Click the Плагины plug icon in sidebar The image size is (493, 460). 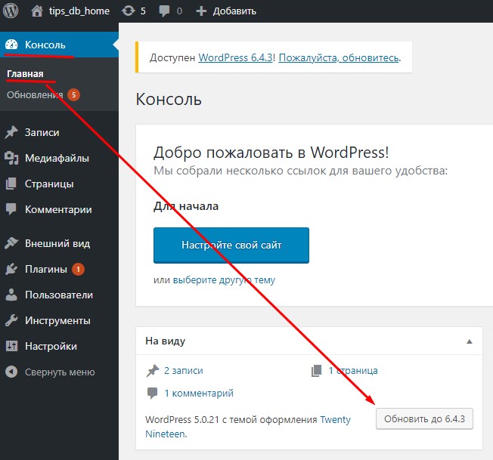(11, 269)
